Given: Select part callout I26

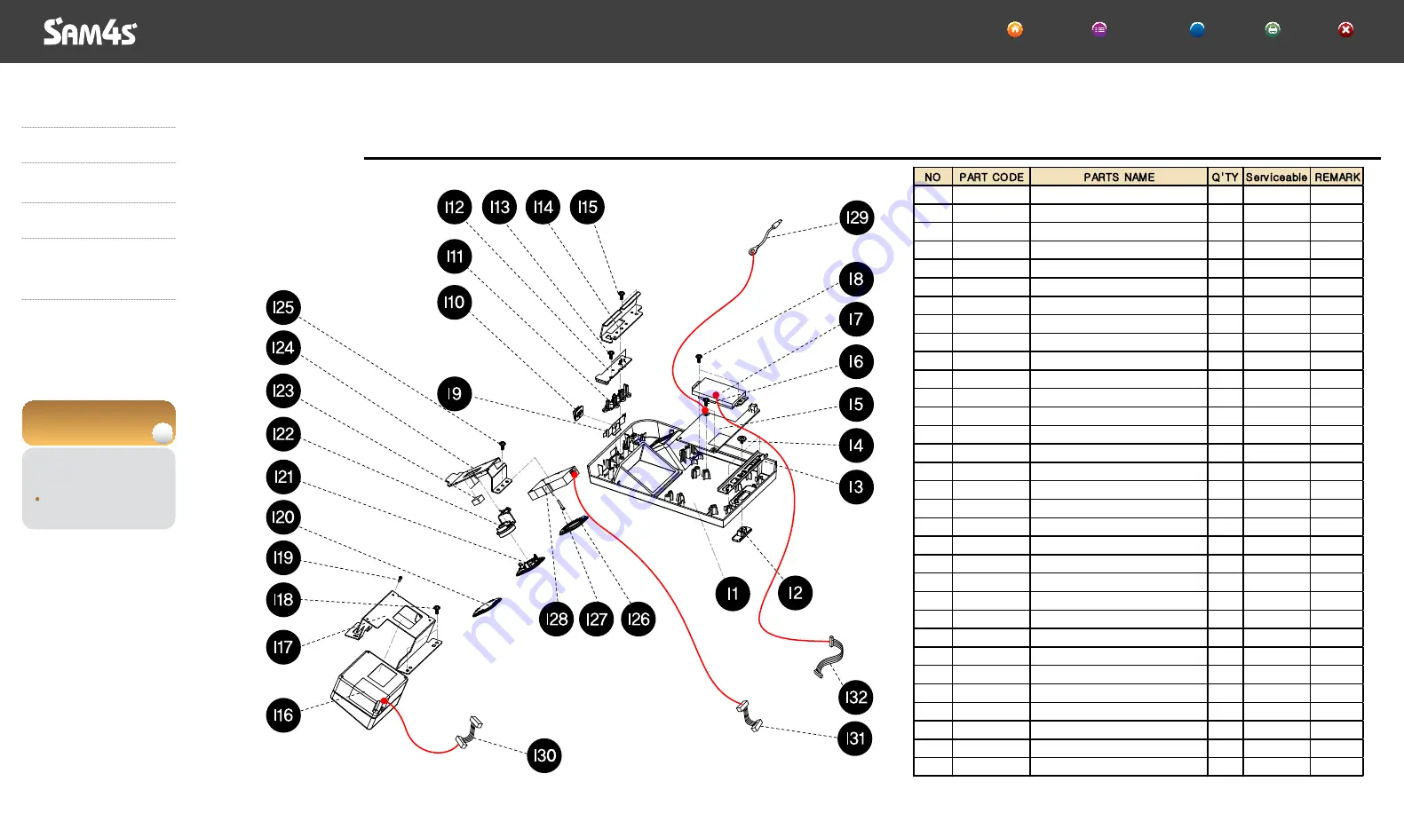Looking at the screenshot, I should coord(639,620).
